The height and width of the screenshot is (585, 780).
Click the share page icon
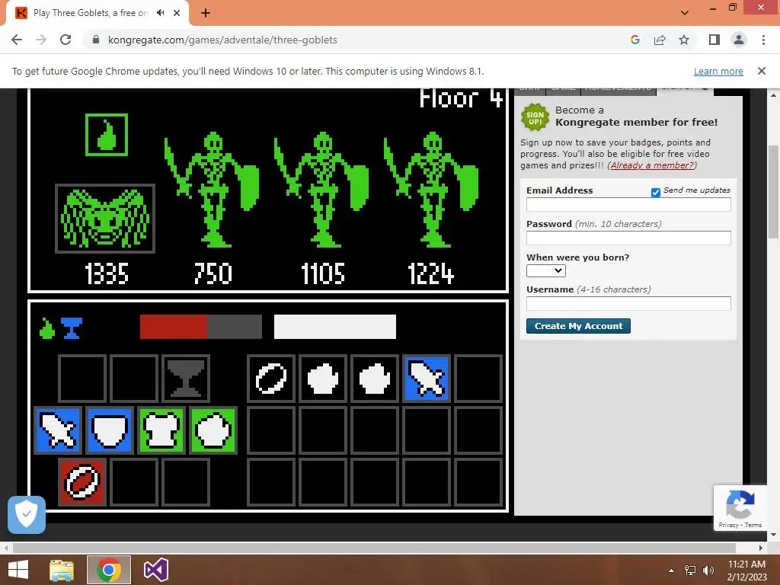pos(660,40)
